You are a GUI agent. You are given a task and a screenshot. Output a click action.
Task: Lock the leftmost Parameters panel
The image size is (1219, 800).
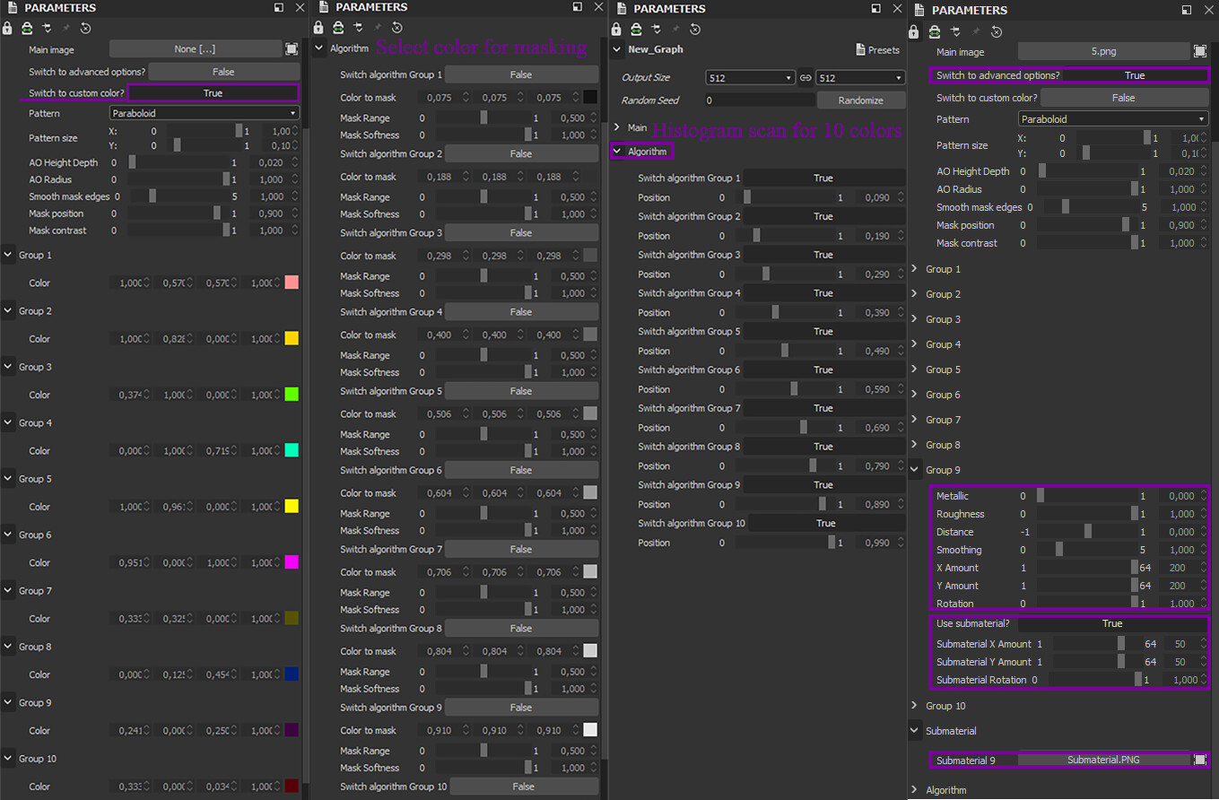tap(9, 28)
